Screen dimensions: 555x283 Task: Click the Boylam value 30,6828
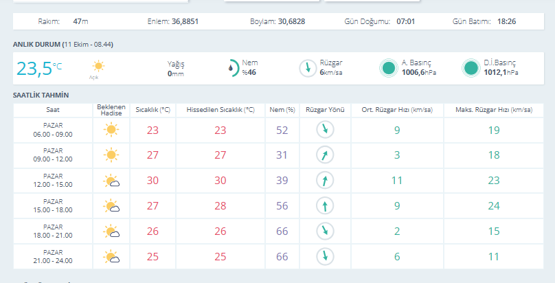tap(291, 21)
